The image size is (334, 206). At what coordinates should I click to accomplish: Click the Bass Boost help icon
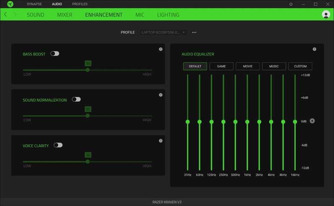(x=161, y=49)
